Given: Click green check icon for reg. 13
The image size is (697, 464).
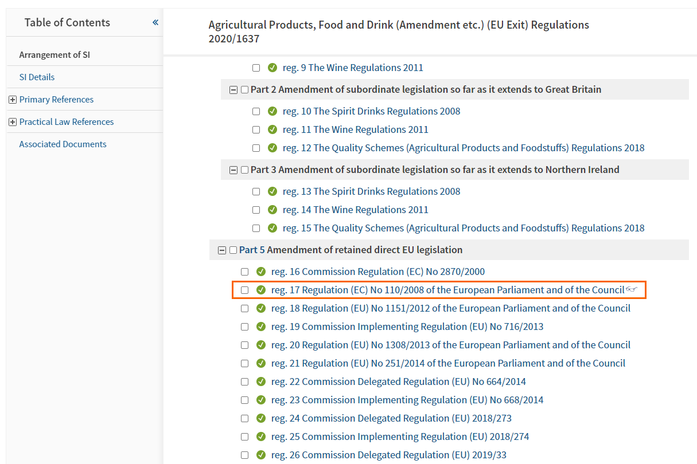Looking at the screenshot, I should (x=272, y=191).
